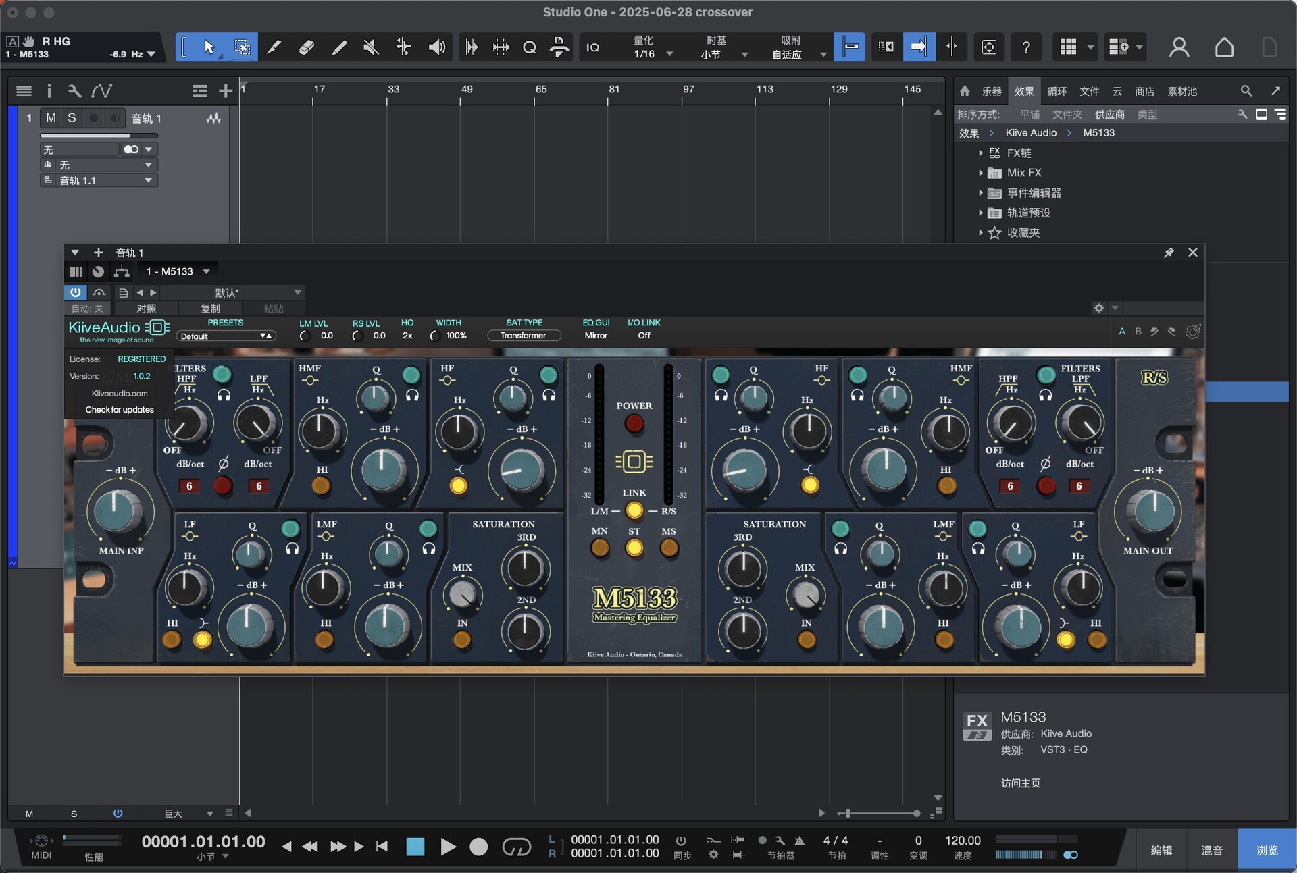Screen dimensions: 1297x873
Task: Show automation curve icon above tracks
Action: (101, 90)
